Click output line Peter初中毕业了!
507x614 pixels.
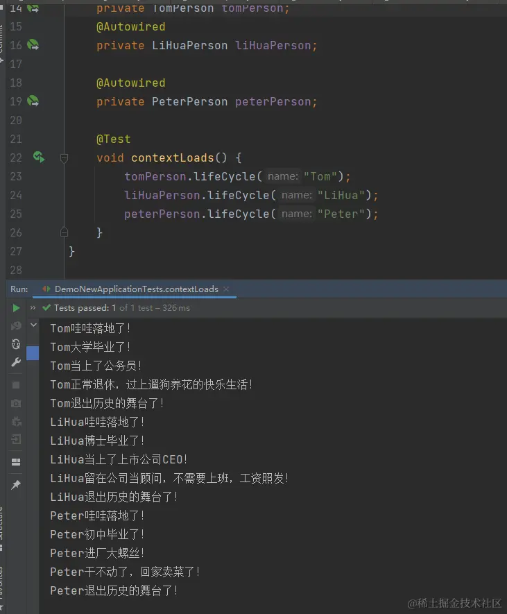coord(97,534)
